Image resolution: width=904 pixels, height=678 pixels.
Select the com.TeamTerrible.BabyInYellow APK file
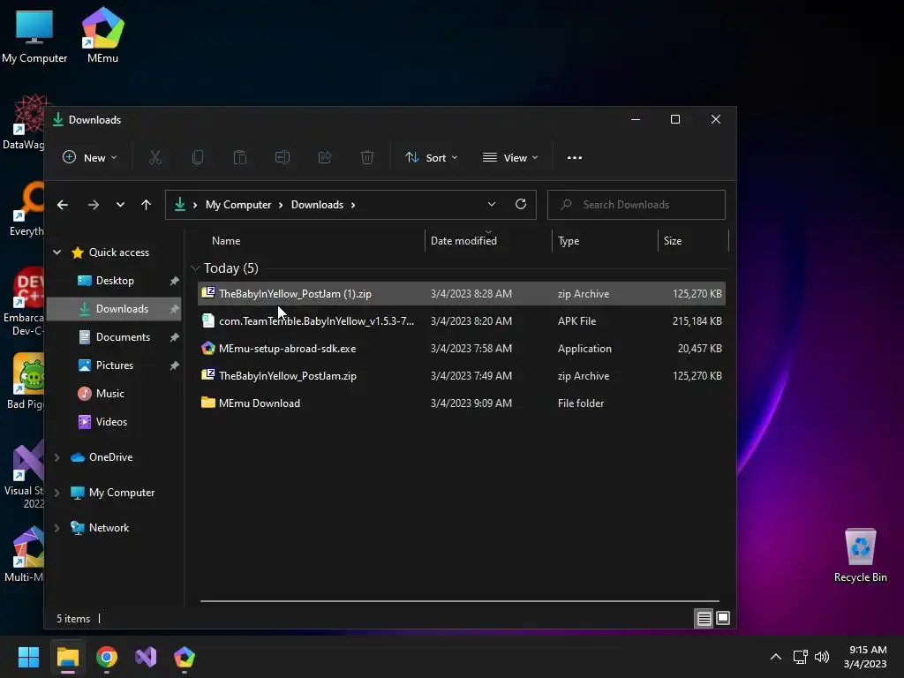pos(461,321)
